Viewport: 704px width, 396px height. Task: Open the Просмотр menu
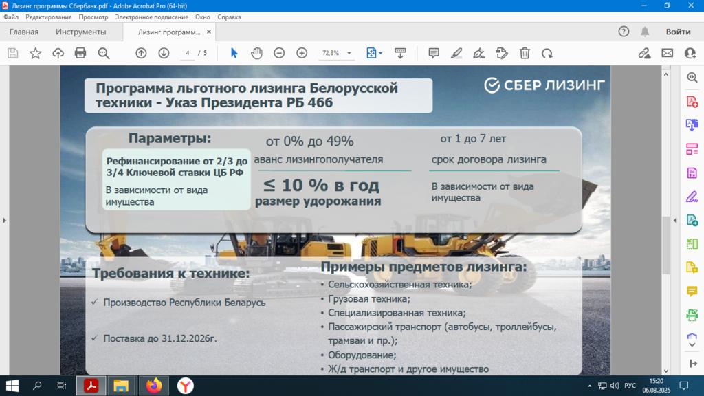[x=93, y=17]
